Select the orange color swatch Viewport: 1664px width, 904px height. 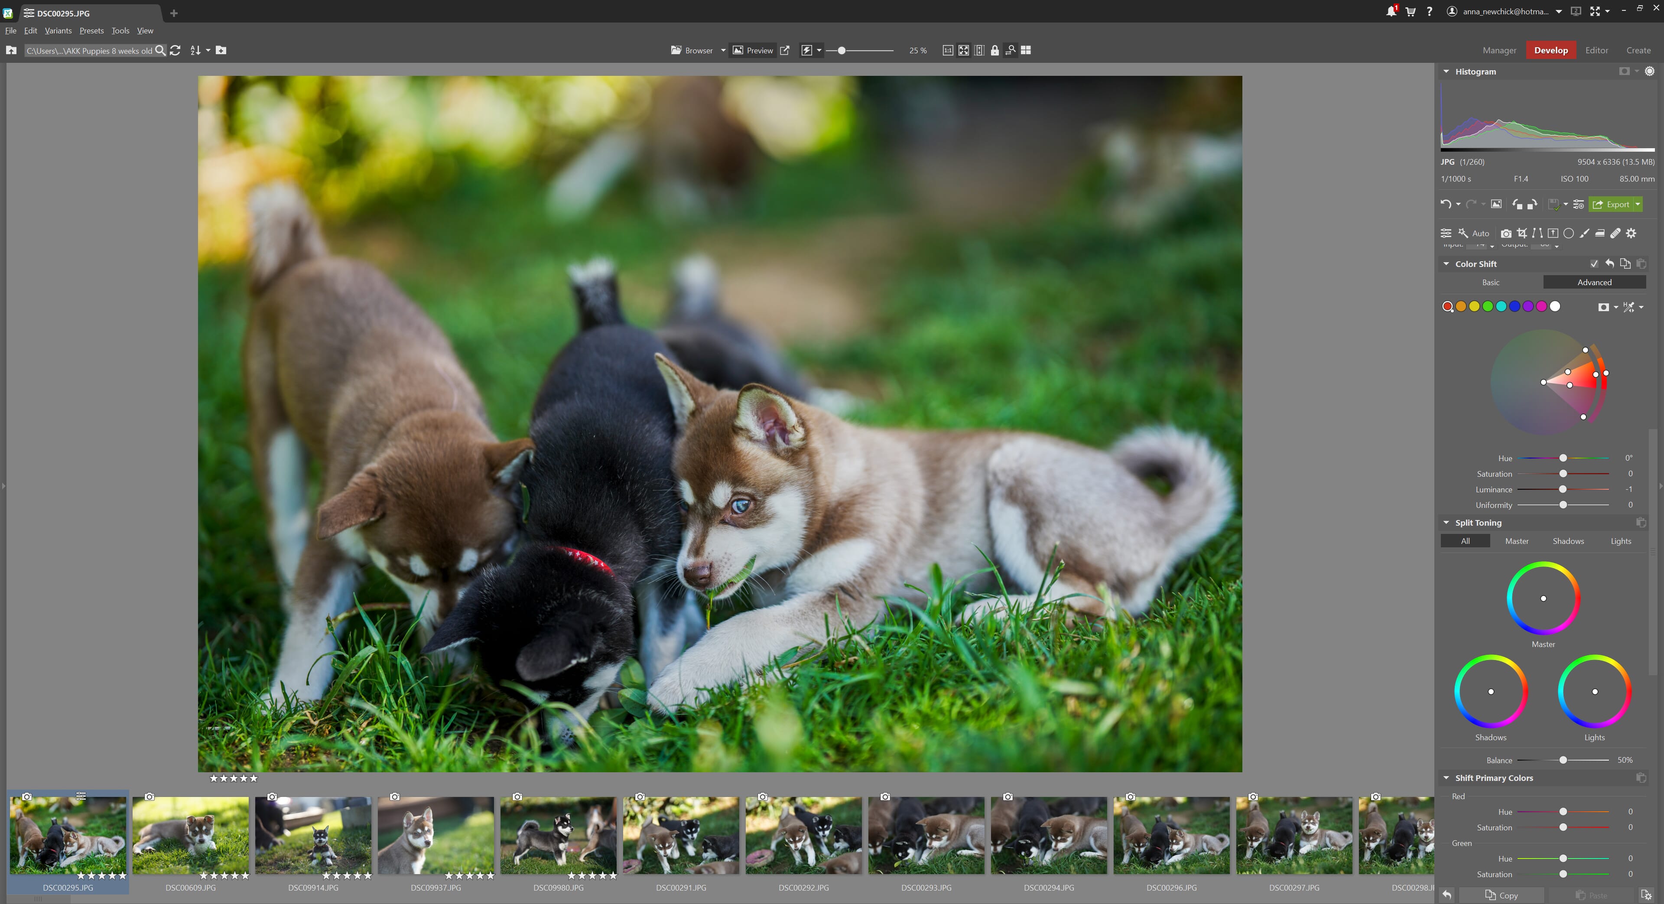point(1460,306)
